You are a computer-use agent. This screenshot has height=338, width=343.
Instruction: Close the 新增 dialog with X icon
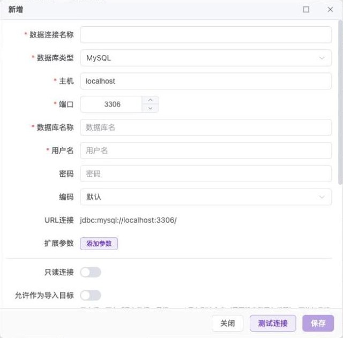(330, 10)
